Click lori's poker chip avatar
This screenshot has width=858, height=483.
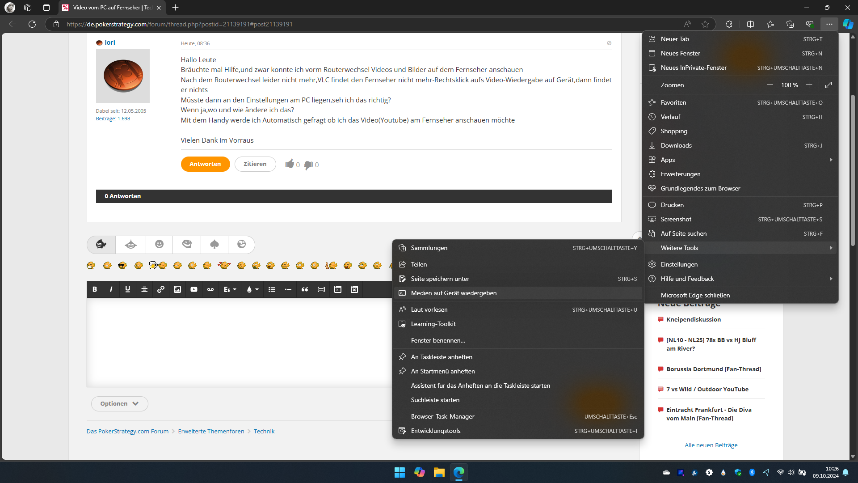[x=123, y=76]
